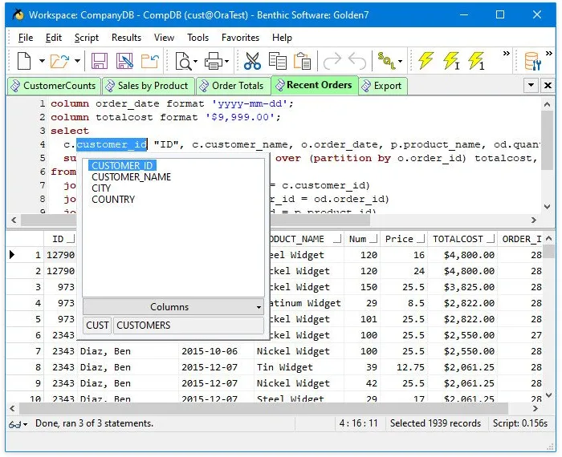Paste from clipboard icon
Screen dimensions: 562x457
click(x=302, y=61)
